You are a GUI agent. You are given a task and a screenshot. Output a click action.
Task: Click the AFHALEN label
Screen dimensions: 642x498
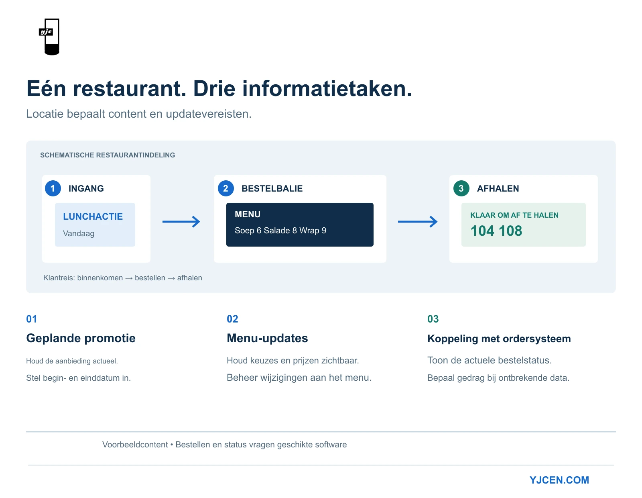pyautogui.click(x=498, y=188)
